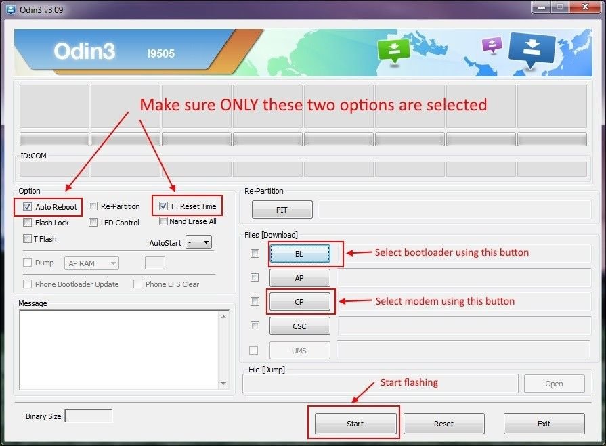Tick Phone EFS Clear checkbox
606x446 pixels.
coord(137,284)
